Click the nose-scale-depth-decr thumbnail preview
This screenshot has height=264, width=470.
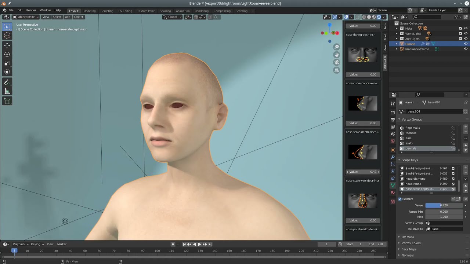(362, 152)
